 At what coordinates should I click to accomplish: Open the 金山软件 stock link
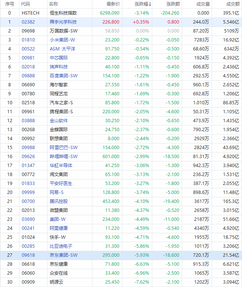click(x=59, y=121)
